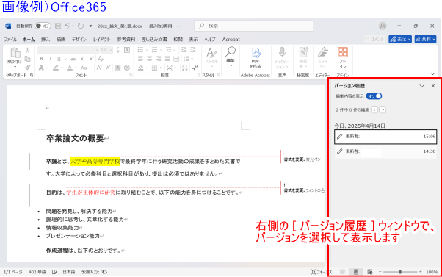
Task: Click the multilevel list icon
Action: click(x=169, y=50)
